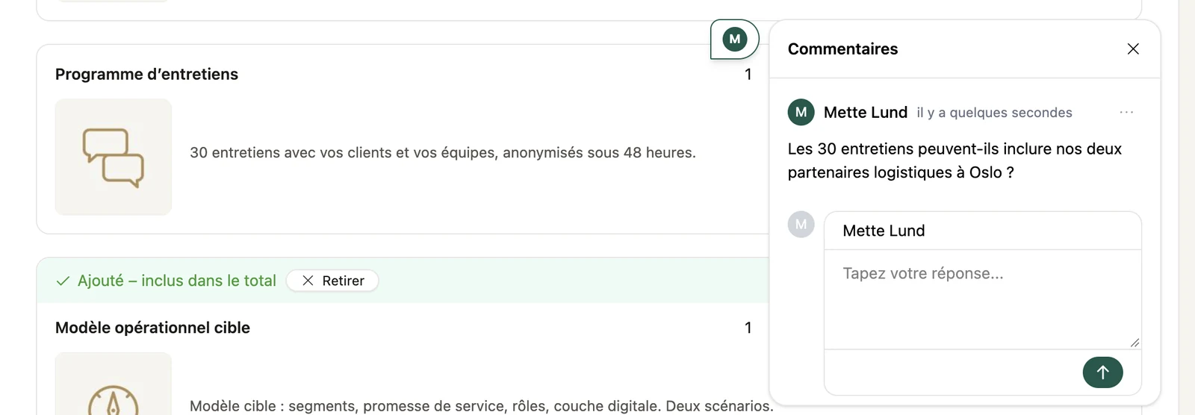Click Mette Lund's green avatar in the comment

[801, 112]
